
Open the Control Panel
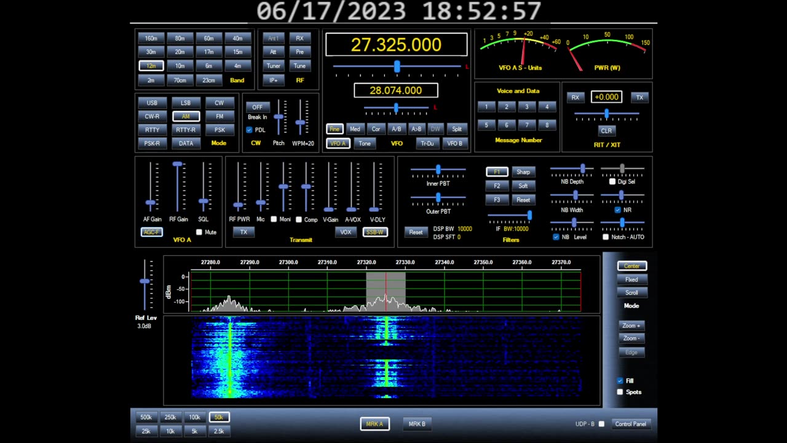631,424
